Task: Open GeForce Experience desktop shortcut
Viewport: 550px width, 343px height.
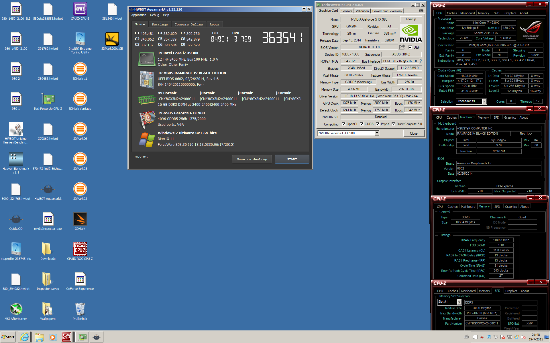Action: point(80,282)
